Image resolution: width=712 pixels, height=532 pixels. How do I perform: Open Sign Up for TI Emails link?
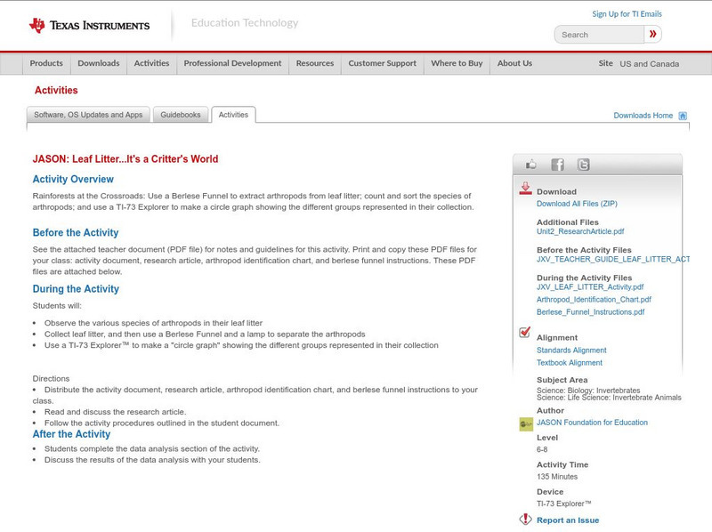click(x=627, y=14)
